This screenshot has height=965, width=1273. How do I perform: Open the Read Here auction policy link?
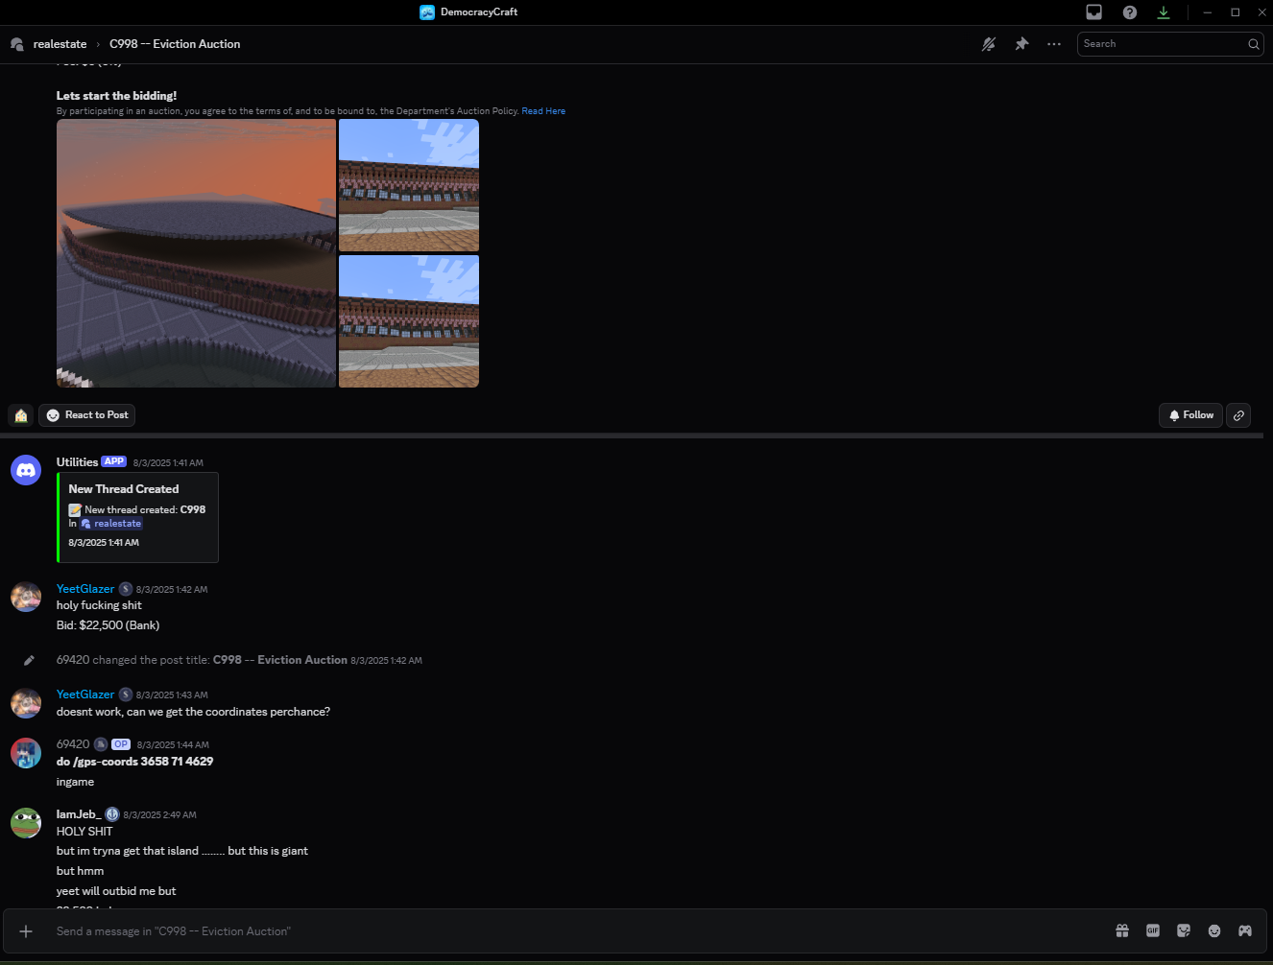tap(543, 111)
